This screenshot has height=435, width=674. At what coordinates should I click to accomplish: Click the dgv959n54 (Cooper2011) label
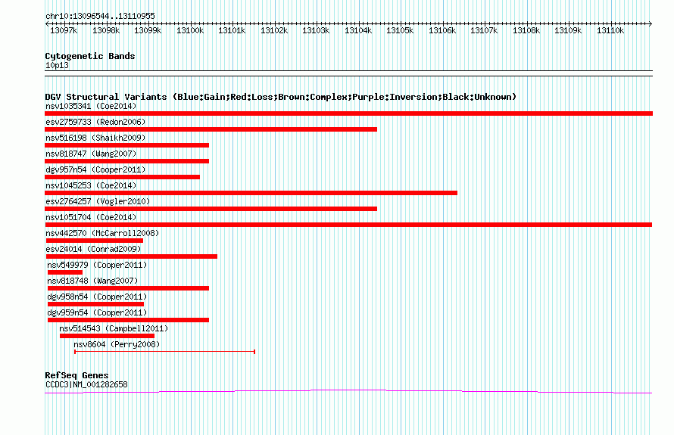pyautogui.click(x=97, y=312)
